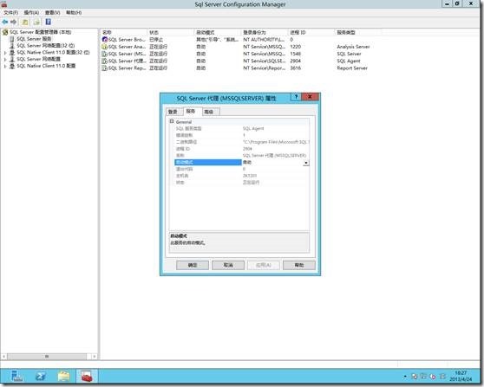Click the blue Help toolbar icon
484x387 pixels.
49,22
